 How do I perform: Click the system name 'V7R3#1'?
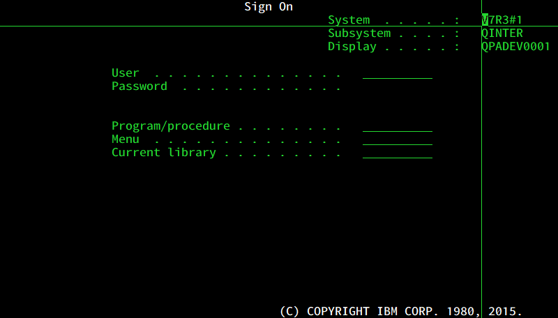(x=502, y=20)
